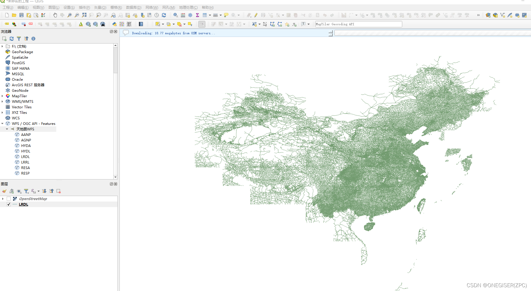Open filter legend by expression dropdown

tap(39, 191)
